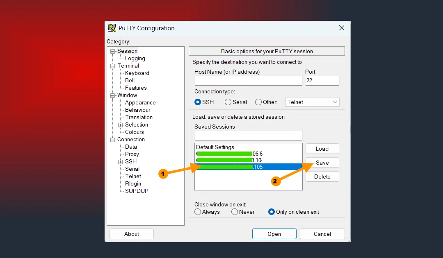Open the Selection category label
The width and height of the screenshot is (443, 258).
[x=137, y=124]
